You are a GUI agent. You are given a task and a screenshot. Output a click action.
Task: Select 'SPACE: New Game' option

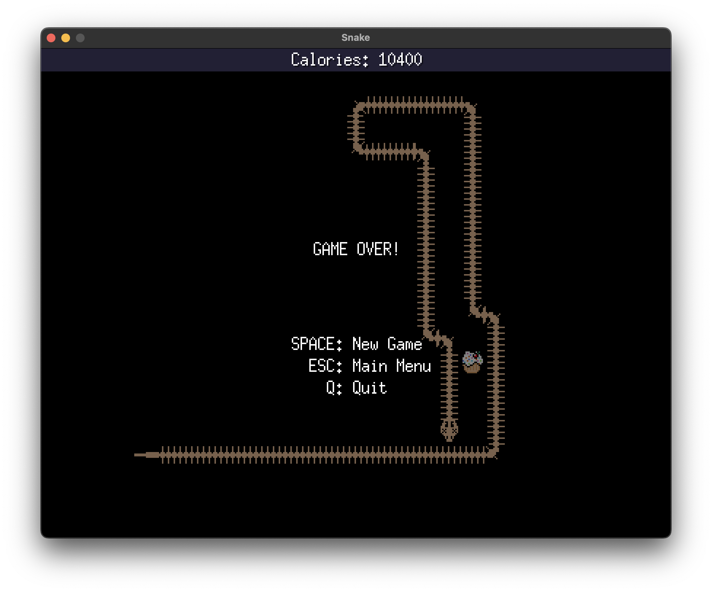tap(356, 344)
